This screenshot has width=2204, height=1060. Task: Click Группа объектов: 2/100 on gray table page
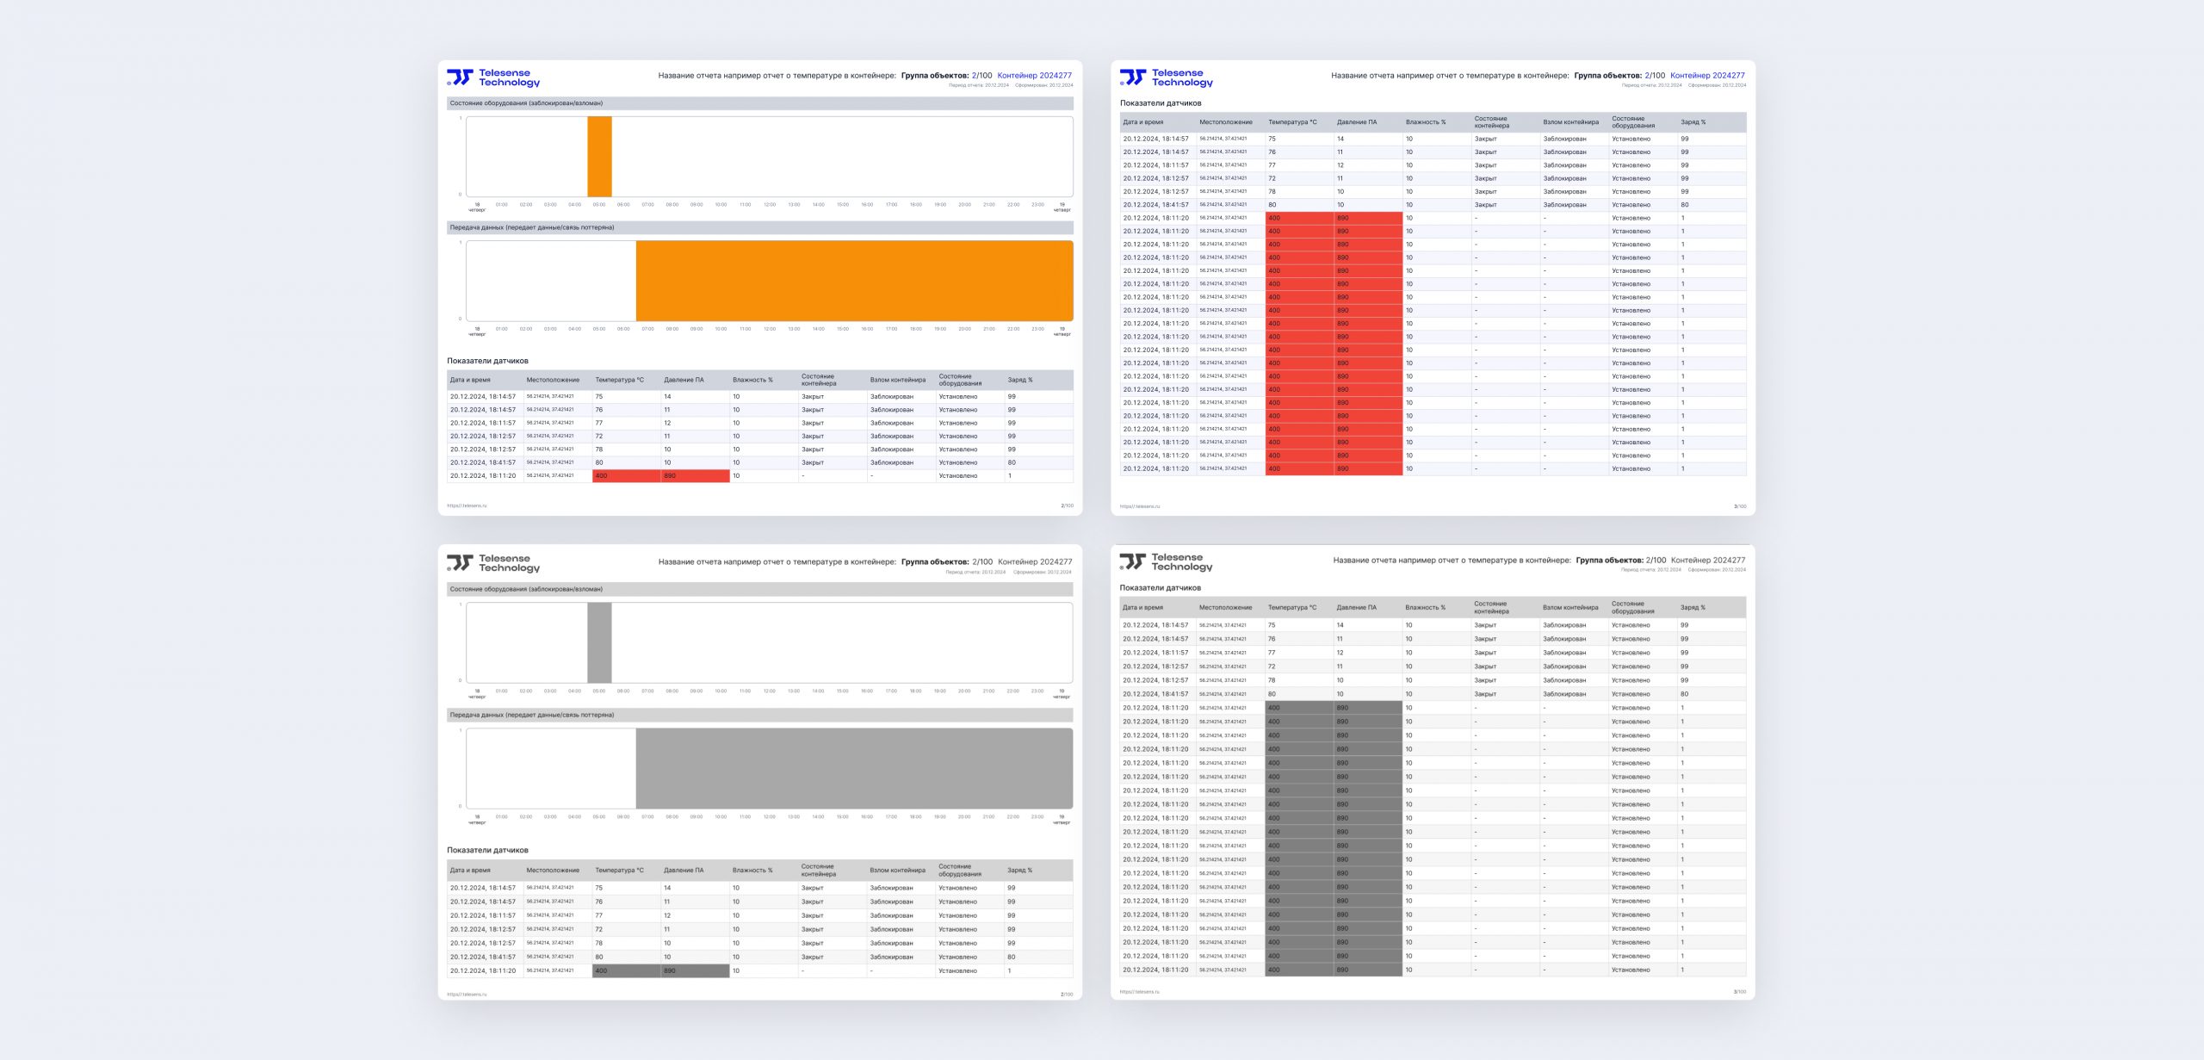(1621, 561)
